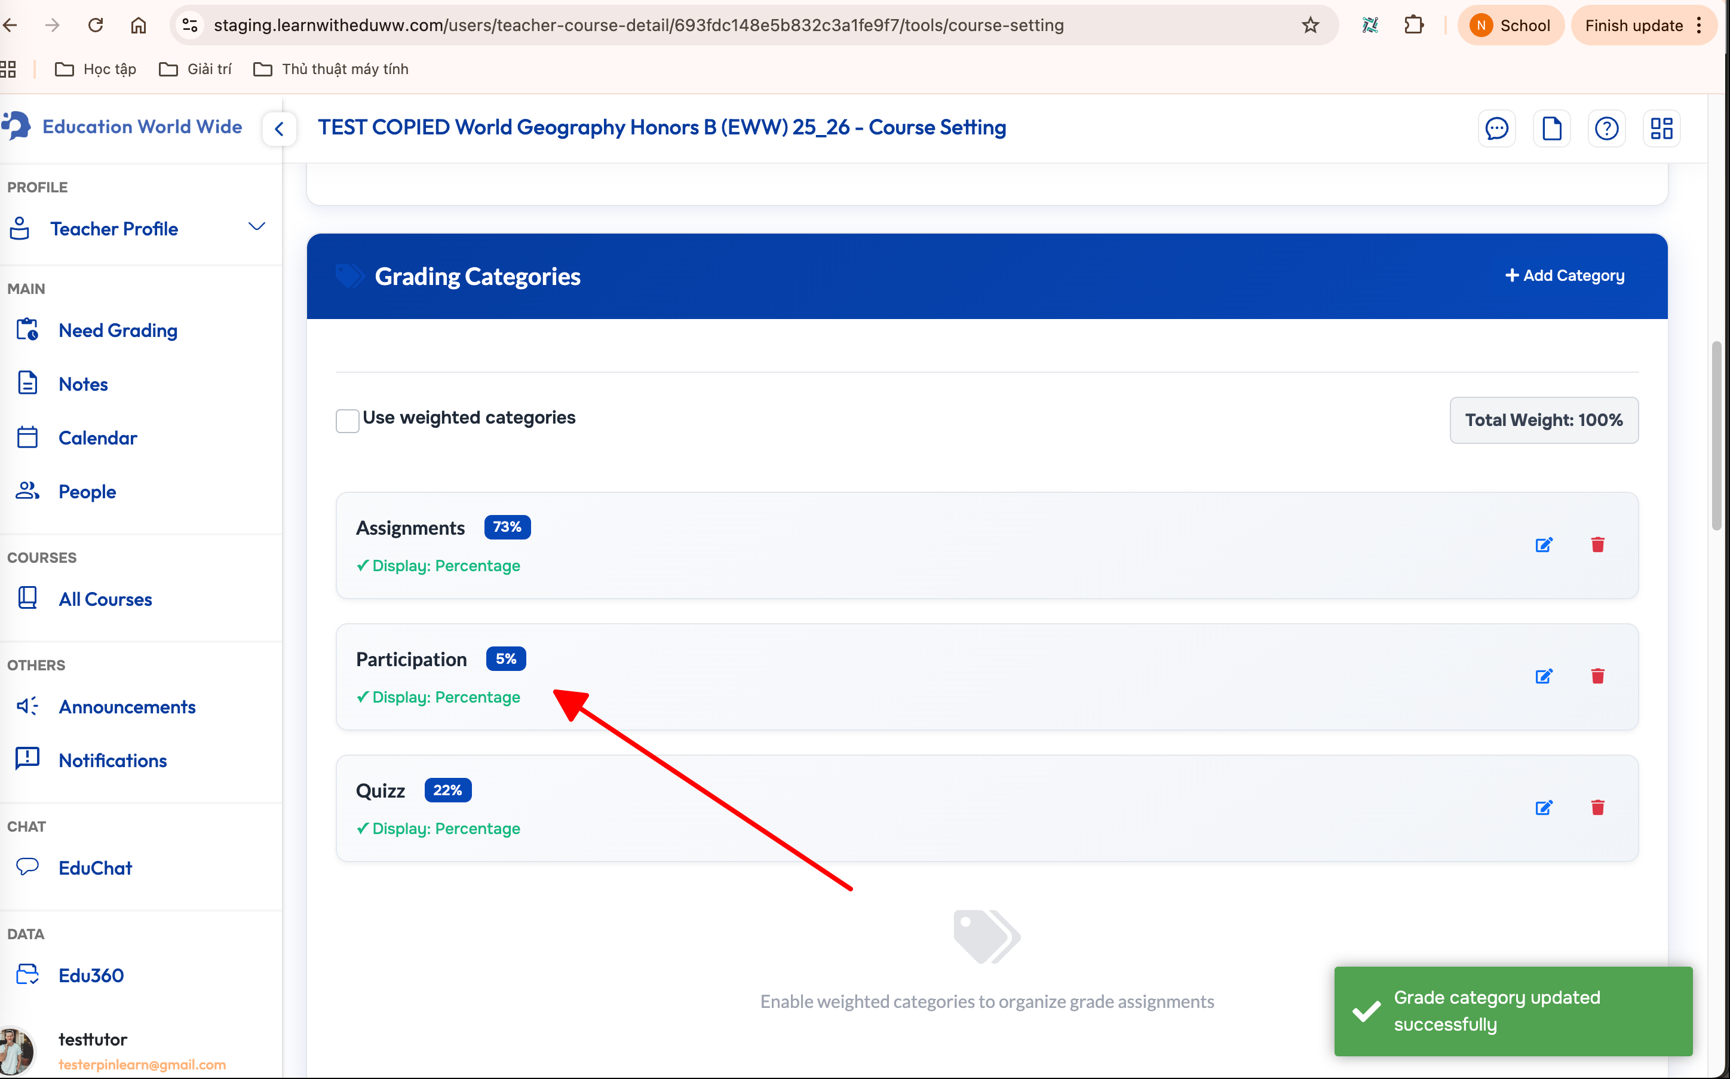Open All Courses link
The height and width of the screenshot is (1079, 1730).
tap(105, 599)
